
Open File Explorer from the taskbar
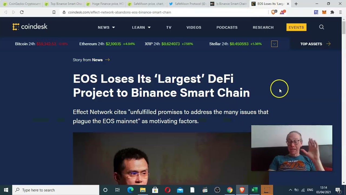click(x=143, y=190)
